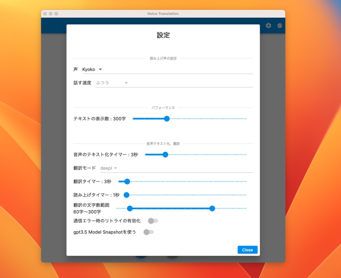Click the 設定 dialog title
341x278 pixels.
(163, 35)
